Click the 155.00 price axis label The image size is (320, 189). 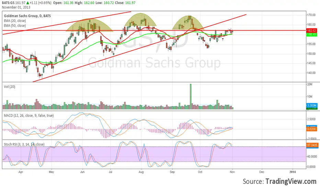(x=311, y=44)
